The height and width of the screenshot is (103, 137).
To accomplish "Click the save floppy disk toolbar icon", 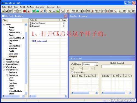I will [x=7, y=11].
